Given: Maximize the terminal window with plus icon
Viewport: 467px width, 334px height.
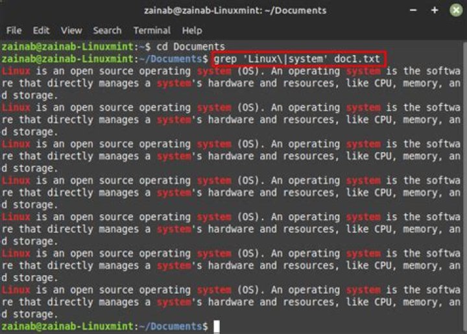Looking at the screenshot, I should [435, 10].
